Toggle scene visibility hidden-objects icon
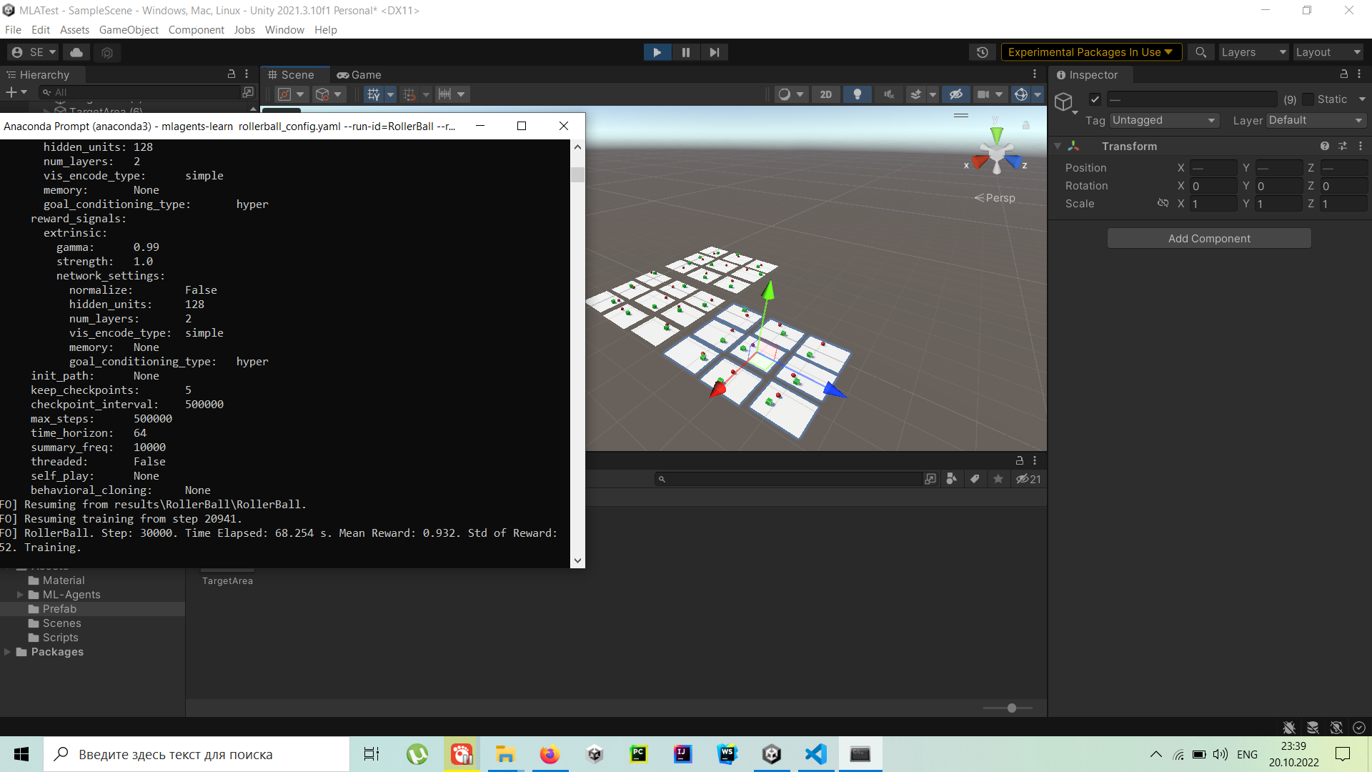Viewport: 1372px width, 772px height. (956, 94)
